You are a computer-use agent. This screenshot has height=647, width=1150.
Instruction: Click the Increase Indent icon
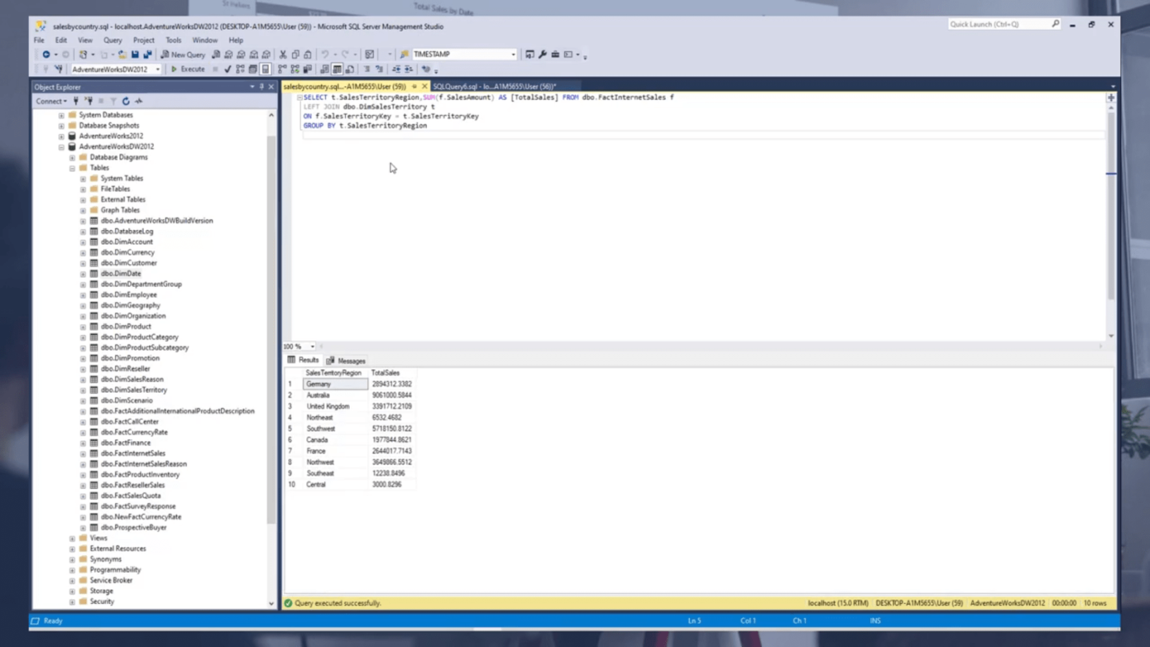pos(409,69)
